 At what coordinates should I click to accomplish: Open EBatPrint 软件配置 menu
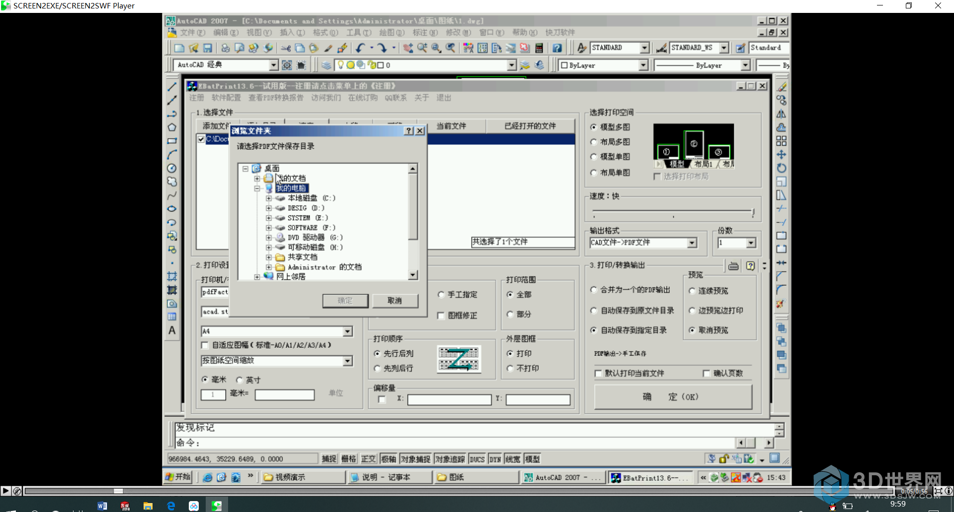click(226, 98)
